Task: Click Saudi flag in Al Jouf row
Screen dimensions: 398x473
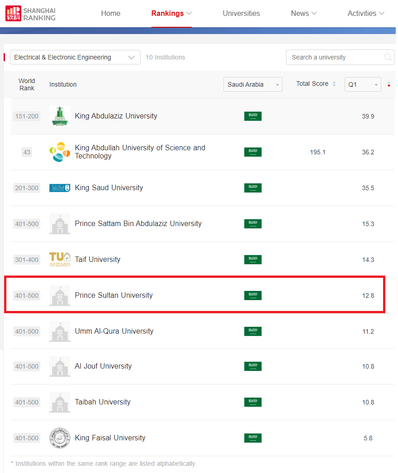Action: (253, 366)
